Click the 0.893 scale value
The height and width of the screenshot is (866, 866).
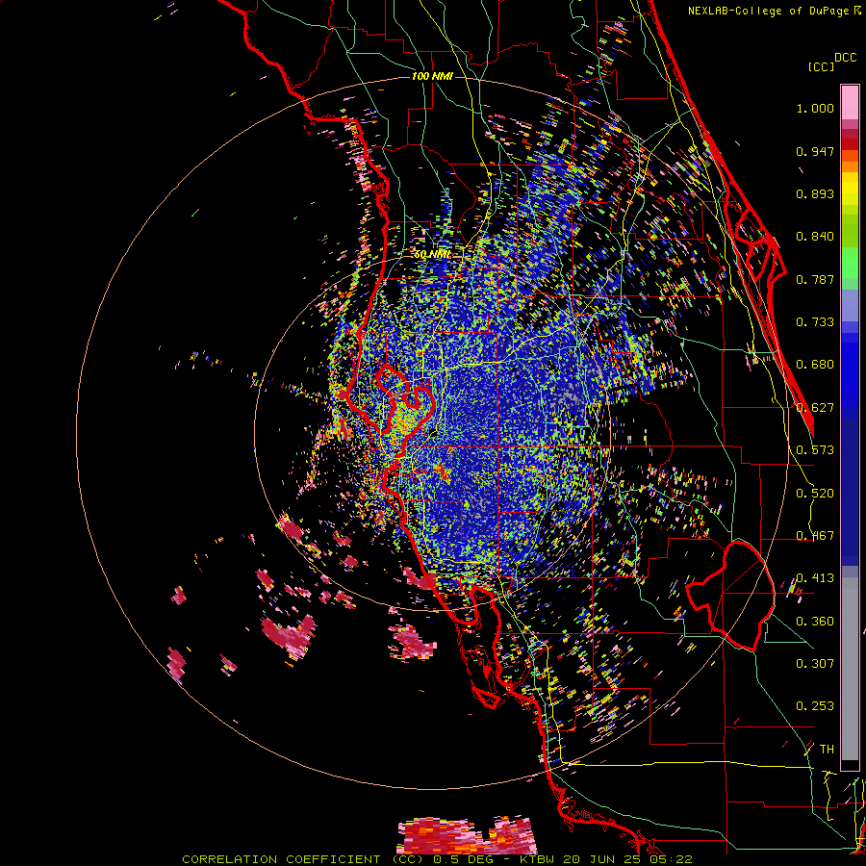[x=815, y=193]
